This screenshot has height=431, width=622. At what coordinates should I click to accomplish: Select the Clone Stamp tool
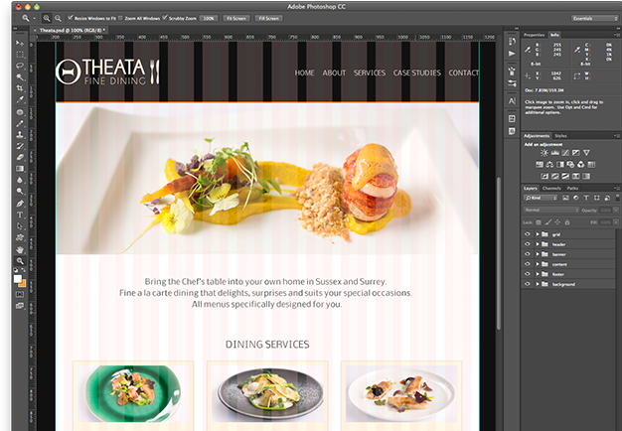click(x=20, y=135)
